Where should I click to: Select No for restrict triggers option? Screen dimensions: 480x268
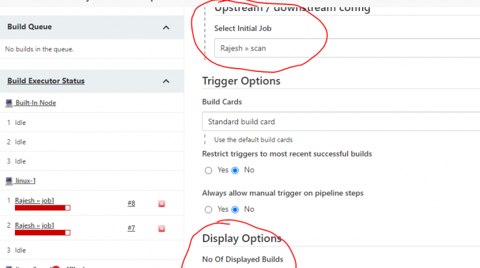[235, 170]
